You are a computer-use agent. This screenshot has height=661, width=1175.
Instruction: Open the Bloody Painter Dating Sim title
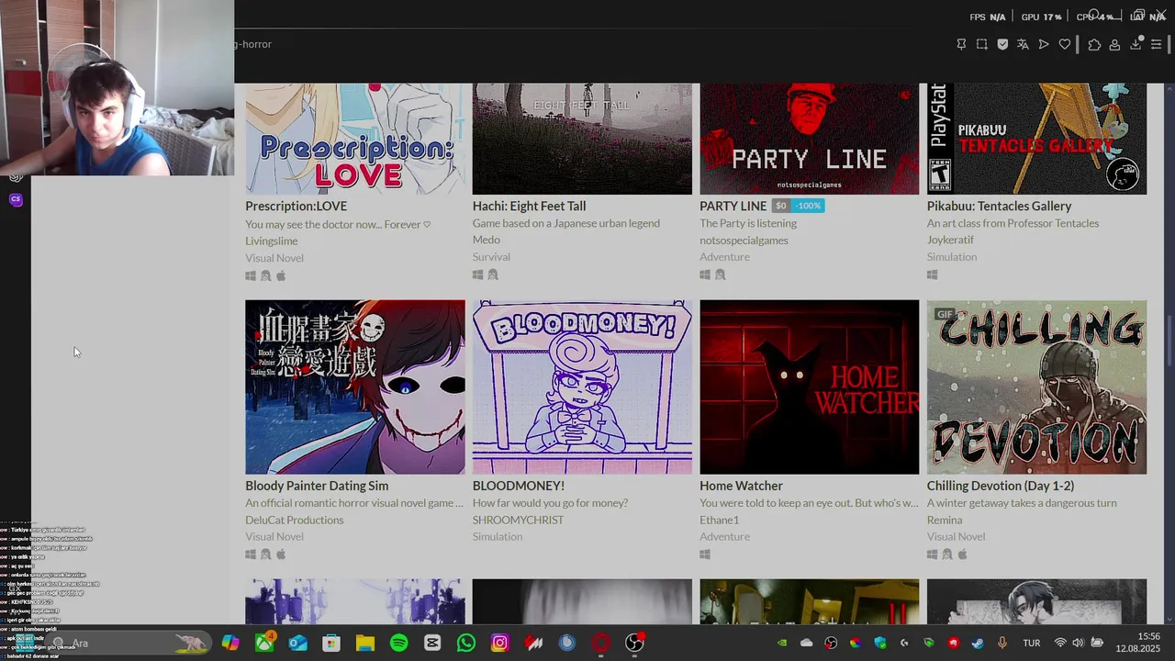(x=317, y=486)
